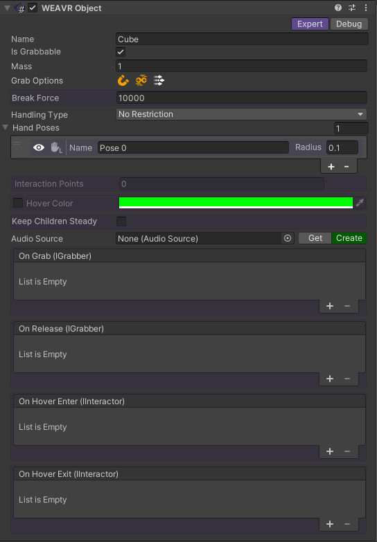Pick hover color with the eyedropper
The height and width of the screenshot is (542, 377).
(360, 203)
